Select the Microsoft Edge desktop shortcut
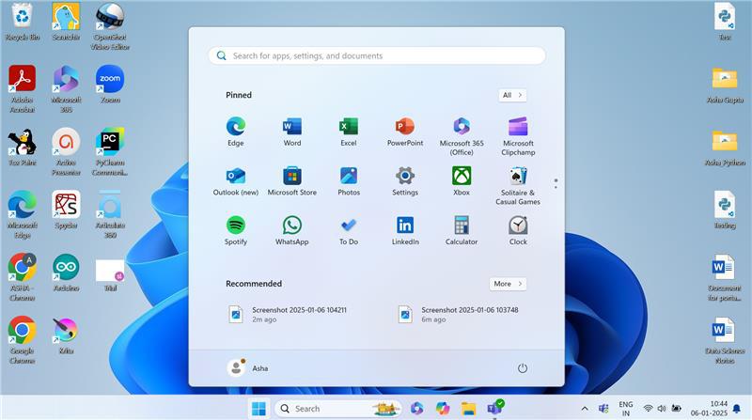Screen dimensions: 752x420 tap(22, 214)
